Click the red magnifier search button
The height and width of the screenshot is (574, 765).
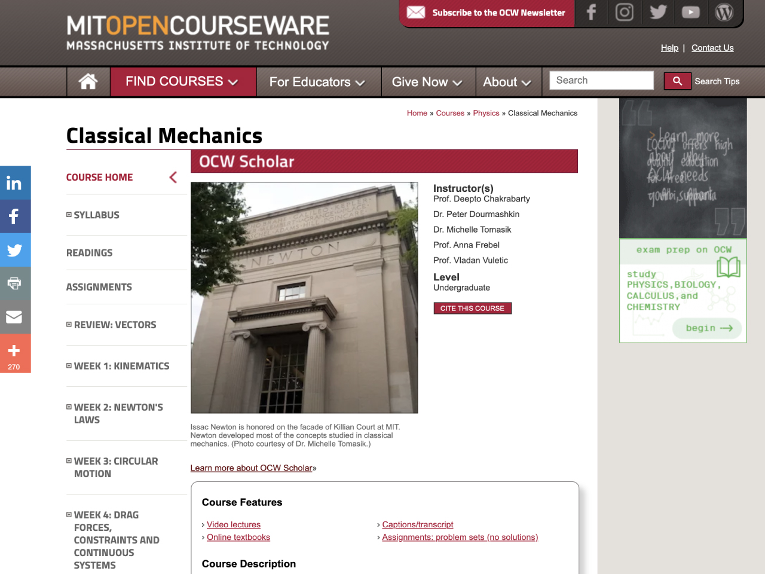point(677,81)
